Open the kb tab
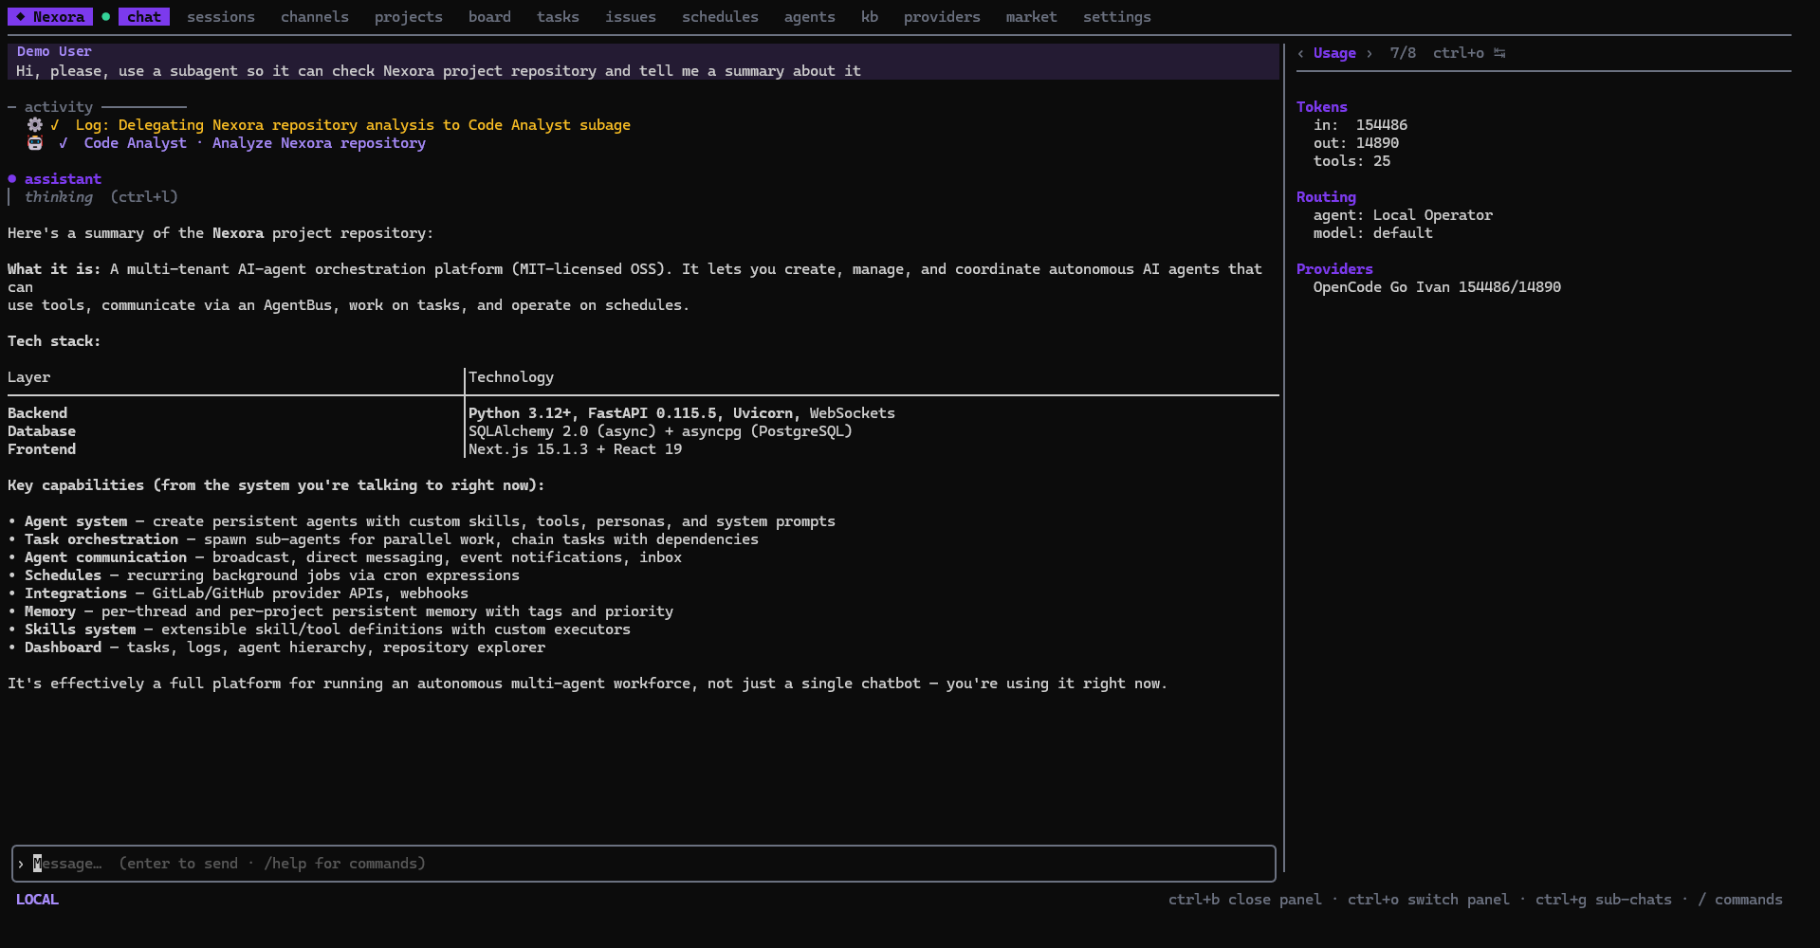This screenshot has width=1820, height=948. point(870,17)
